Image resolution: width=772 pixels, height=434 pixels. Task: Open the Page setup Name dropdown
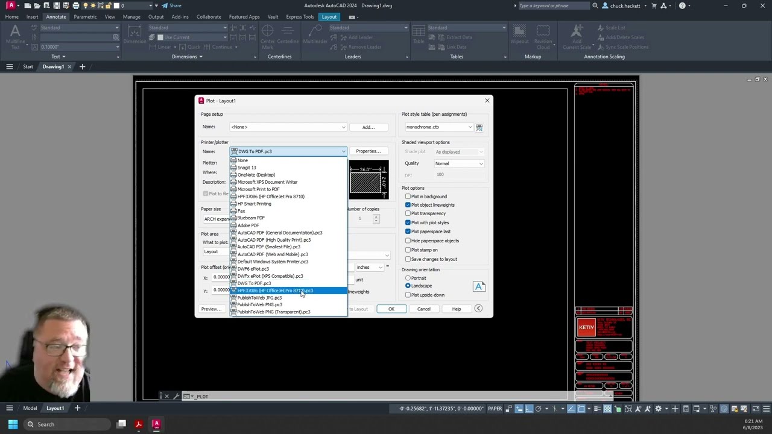[x=288, y=127]
